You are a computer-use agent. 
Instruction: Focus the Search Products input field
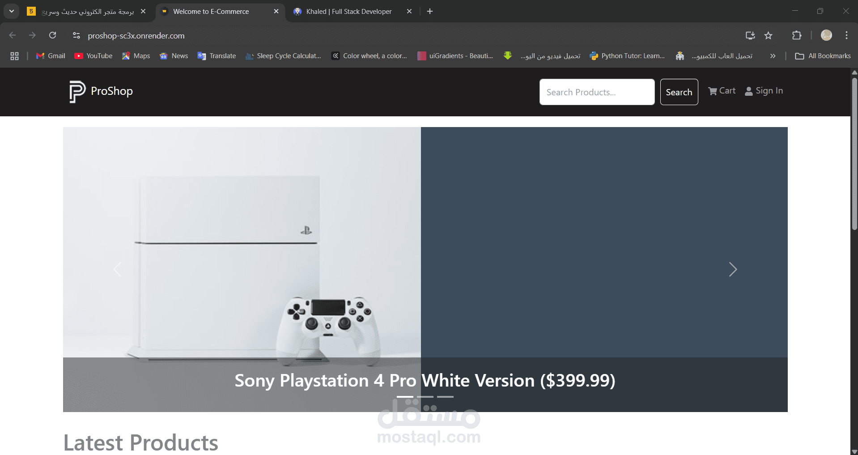(597, 92)
